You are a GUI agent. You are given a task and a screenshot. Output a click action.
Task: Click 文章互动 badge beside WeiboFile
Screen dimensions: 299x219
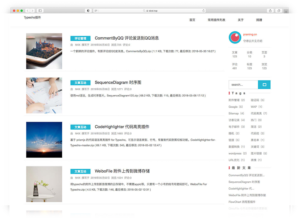click(x=80, y=171)
